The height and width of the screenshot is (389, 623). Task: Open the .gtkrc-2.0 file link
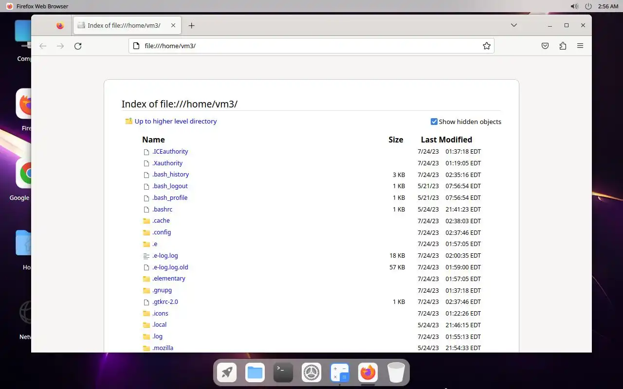[x=165, y=301]
